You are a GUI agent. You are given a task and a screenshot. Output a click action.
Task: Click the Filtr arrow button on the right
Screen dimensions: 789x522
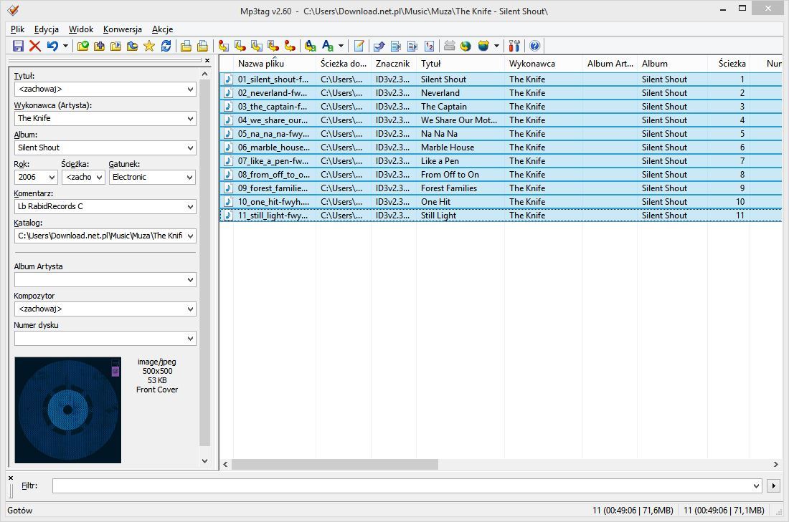tap(773, 485)
